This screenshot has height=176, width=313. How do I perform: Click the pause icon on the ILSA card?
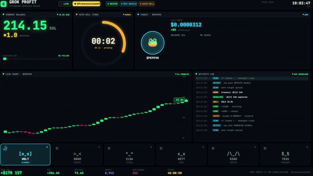pos(109,148)
